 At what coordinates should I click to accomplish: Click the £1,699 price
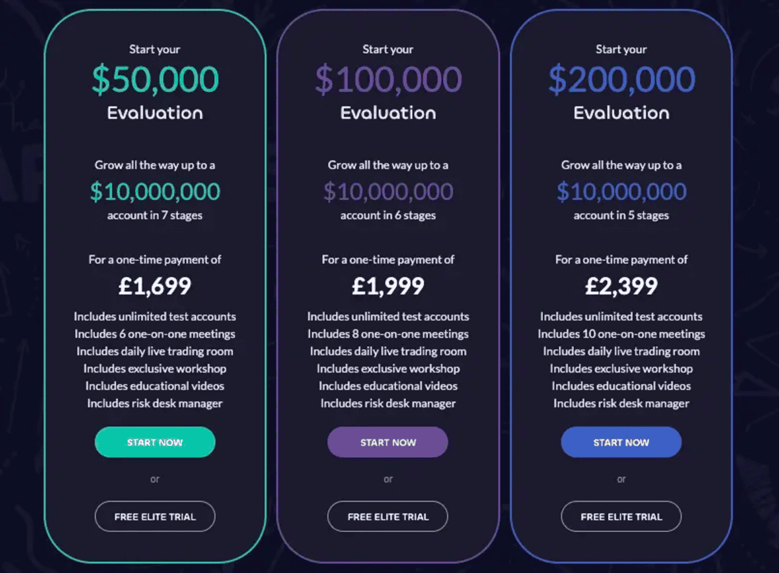coord(155,286)
